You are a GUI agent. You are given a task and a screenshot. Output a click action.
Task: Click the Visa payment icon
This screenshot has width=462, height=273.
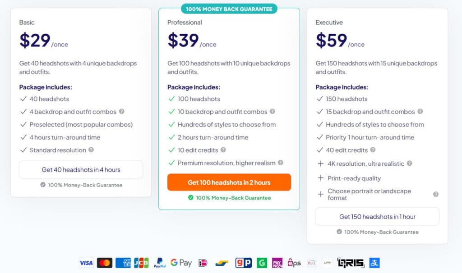[x=86, y=263]
